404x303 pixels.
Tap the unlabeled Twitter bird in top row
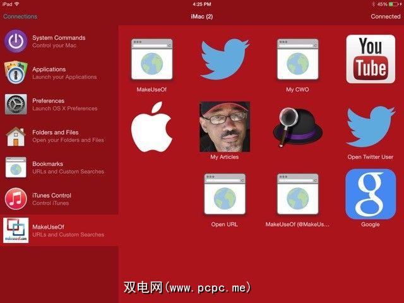tap(225, 59)
